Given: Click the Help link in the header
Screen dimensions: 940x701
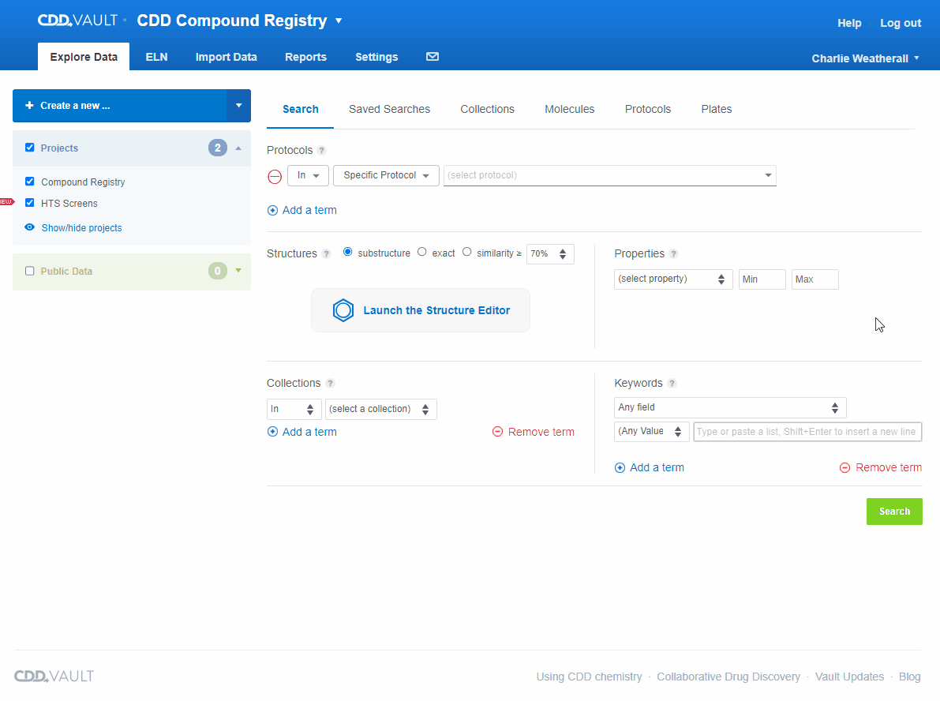Looking at the screenshot, I should click(849, 23).
